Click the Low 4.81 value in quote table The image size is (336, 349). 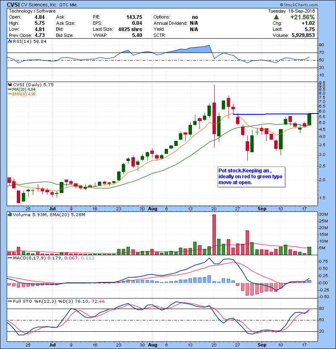[x=39, y=29]
